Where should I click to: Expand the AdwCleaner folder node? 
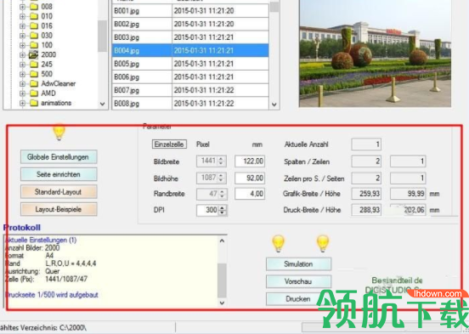22,84
